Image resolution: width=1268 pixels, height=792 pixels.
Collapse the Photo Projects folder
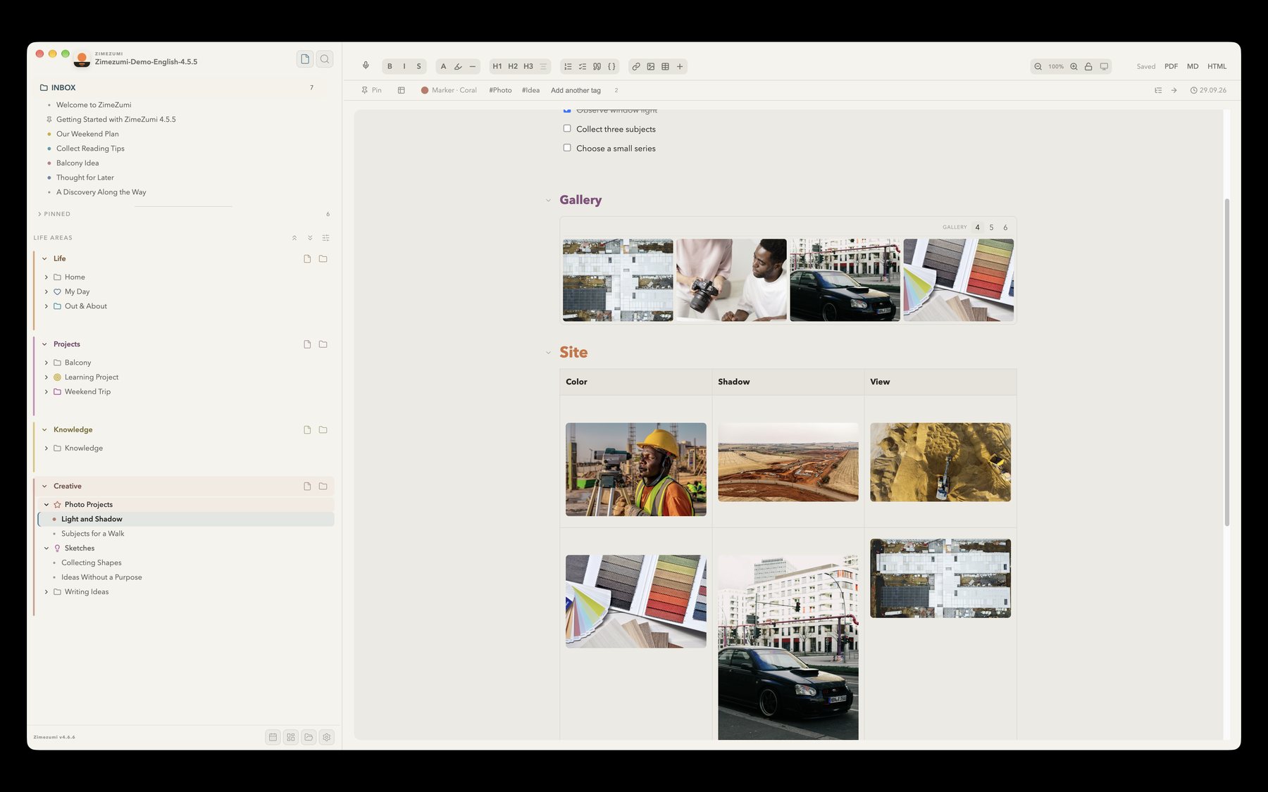46,504
